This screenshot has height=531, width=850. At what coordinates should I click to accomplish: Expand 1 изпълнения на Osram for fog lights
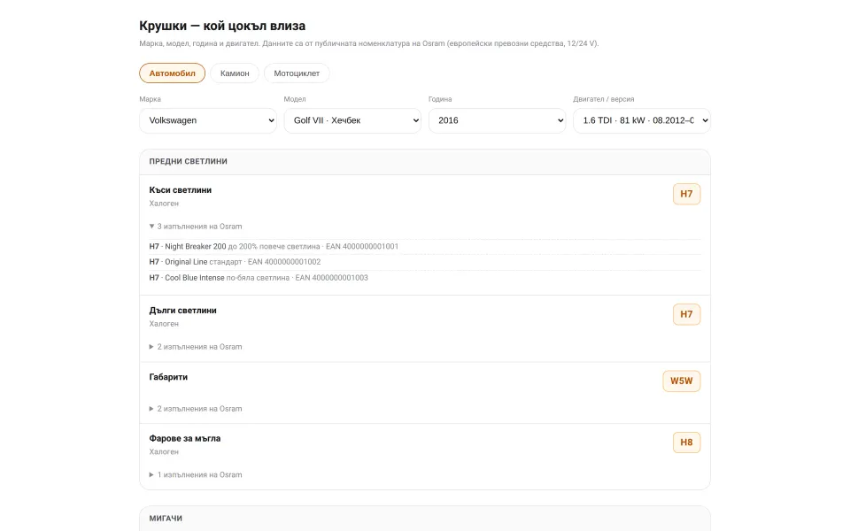(x=196, y=474)
